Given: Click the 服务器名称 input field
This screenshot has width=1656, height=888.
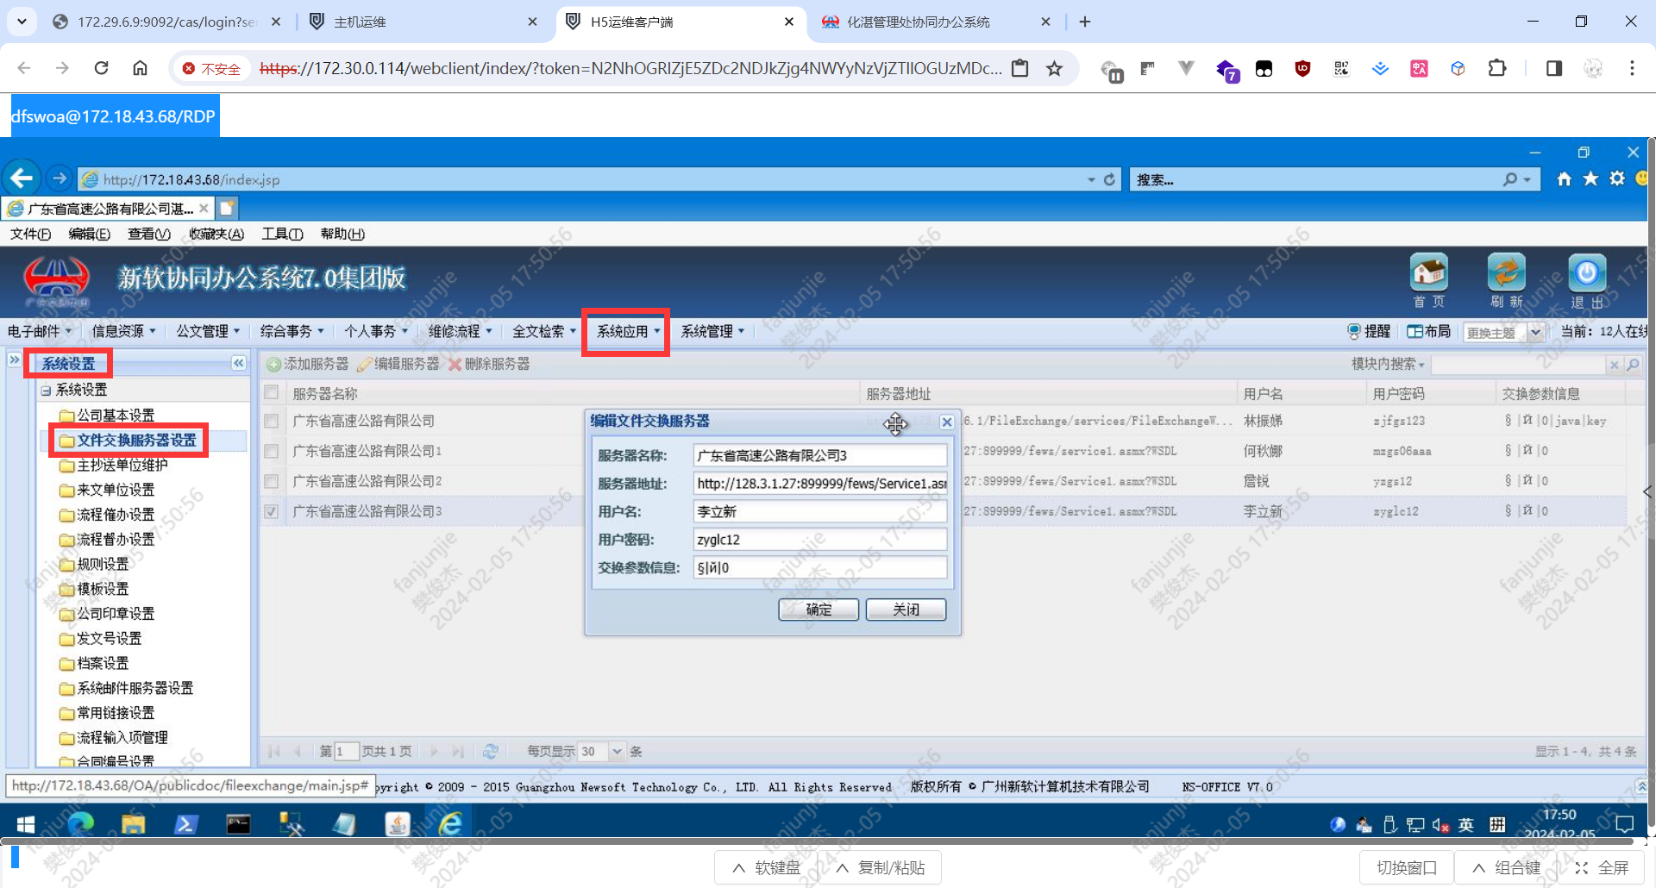Looking at the screenshot, I should (x=820, y=455).
